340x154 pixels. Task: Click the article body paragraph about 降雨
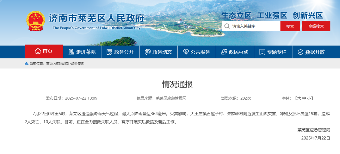(177, 118)
